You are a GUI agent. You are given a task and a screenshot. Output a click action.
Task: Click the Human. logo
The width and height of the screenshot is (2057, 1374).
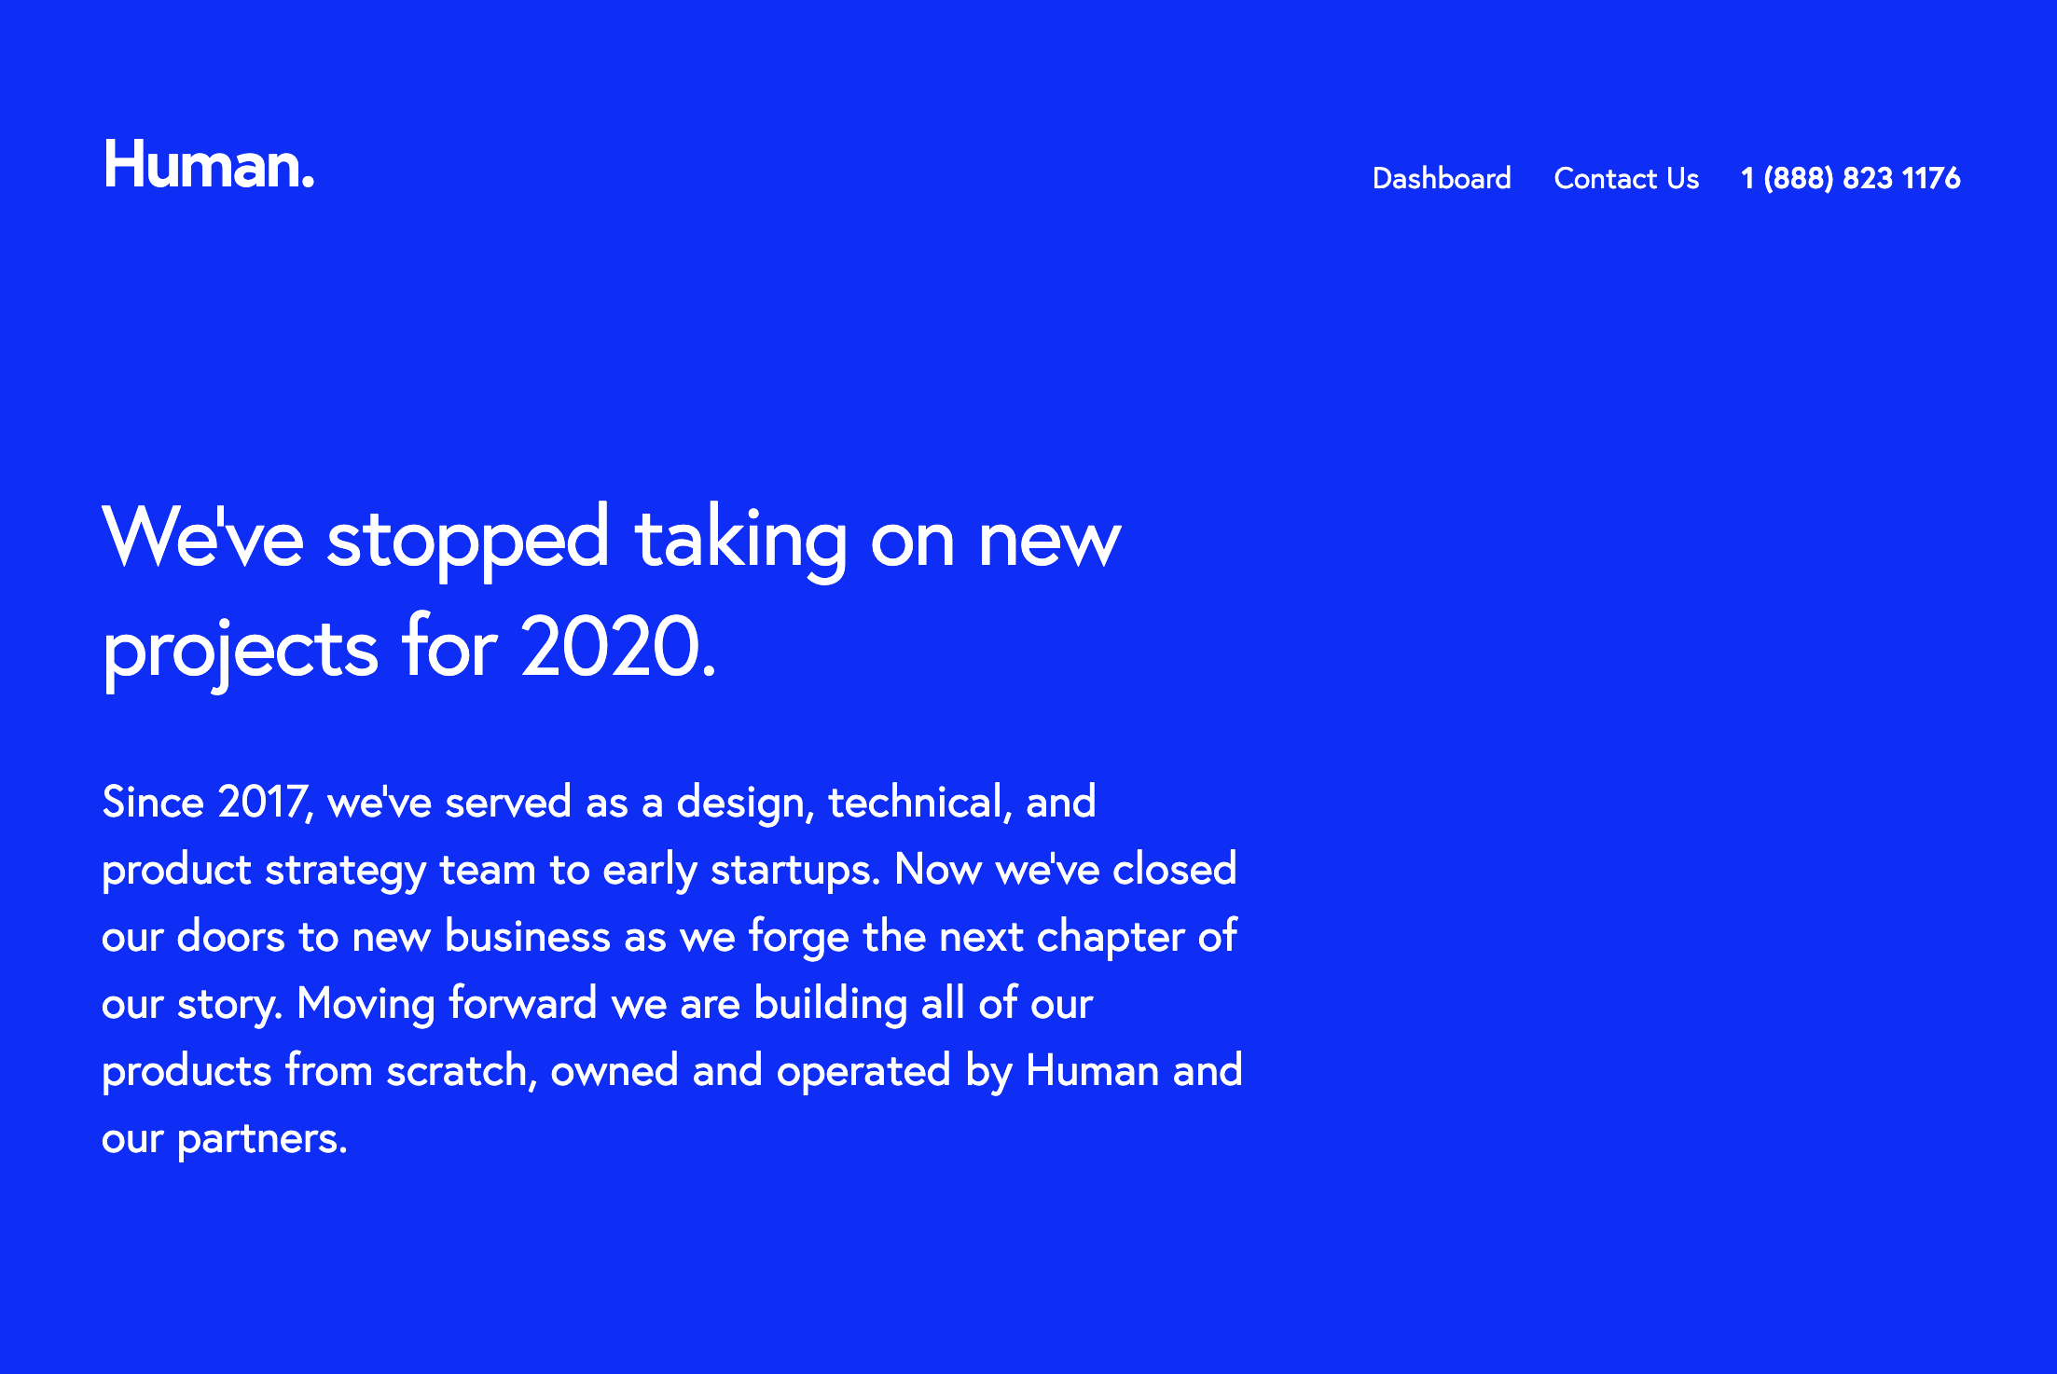click(x=209, y=166)
